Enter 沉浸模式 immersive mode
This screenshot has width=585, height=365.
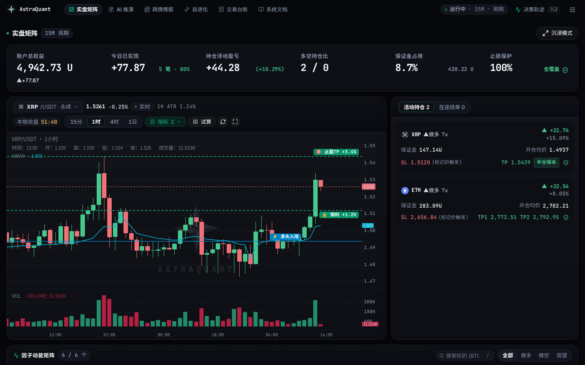click(557, 33)
